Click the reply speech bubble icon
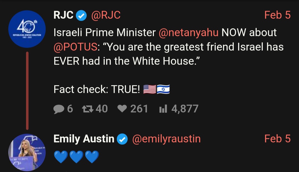 pyautogui.click(x=59, y=109)
